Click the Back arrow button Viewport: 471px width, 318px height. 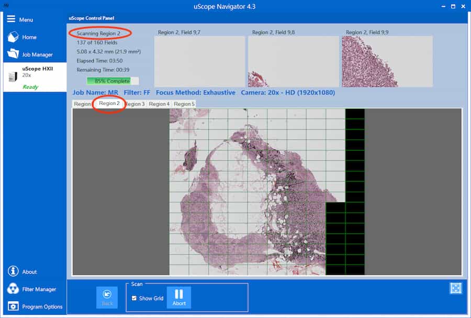[x=107, y=297]
